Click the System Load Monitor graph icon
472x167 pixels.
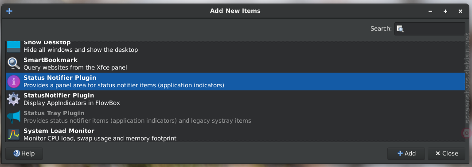[x=14, y=135]
